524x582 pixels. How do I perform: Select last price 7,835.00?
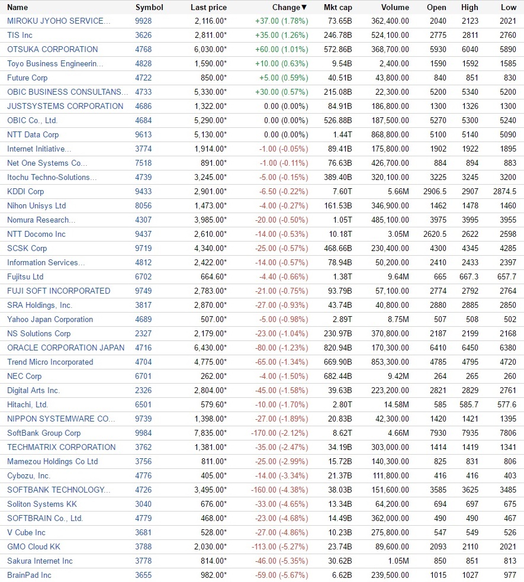[x=210, y=433]
